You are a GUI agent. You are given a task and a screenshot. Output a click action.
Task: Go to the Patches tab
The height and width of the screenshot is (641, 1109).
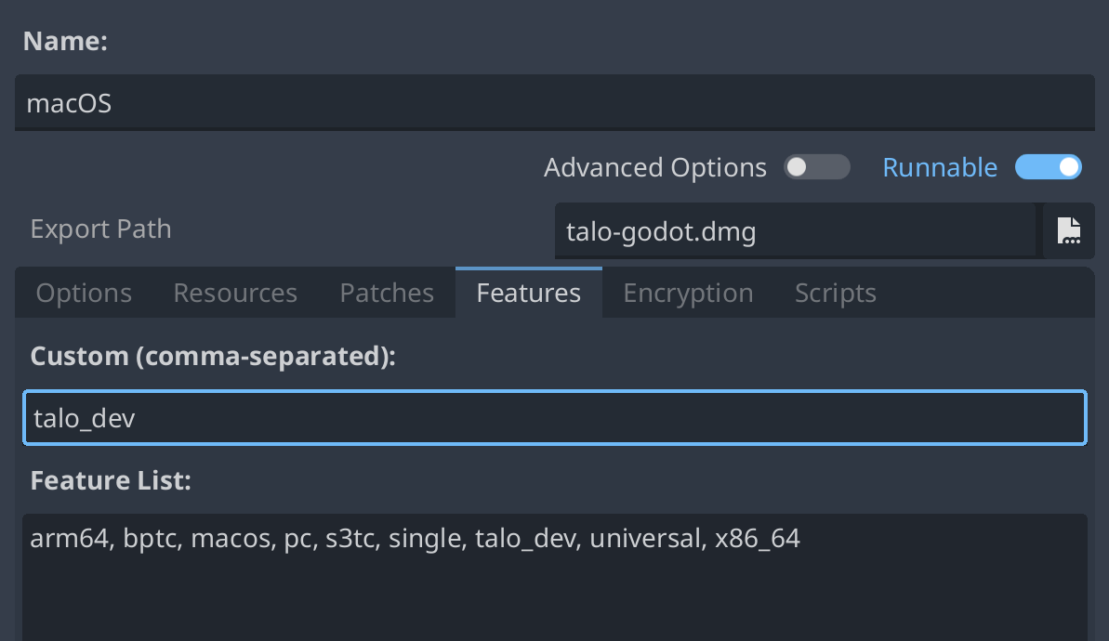click(387, 294)
